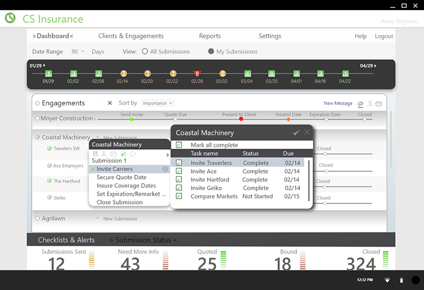The width and height of the screenshot is (424, 290).
Task: Click the document icon in Submission 1 toolbar
Action: [x=95, y=154]
